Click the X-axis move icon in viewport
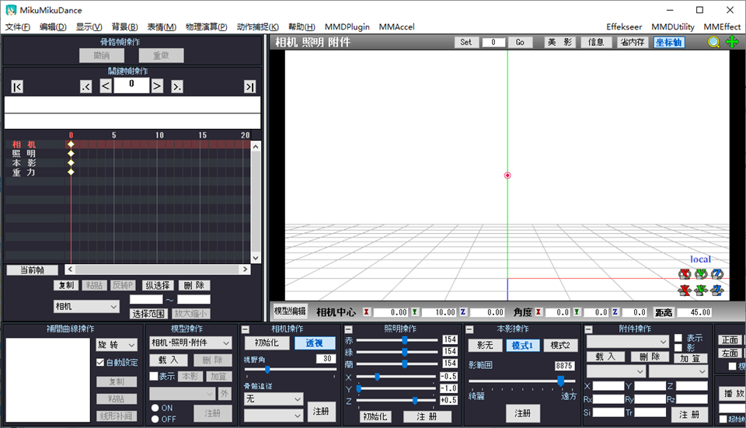The height and width of the screenshot is (428, 746). tap(685, 290)
